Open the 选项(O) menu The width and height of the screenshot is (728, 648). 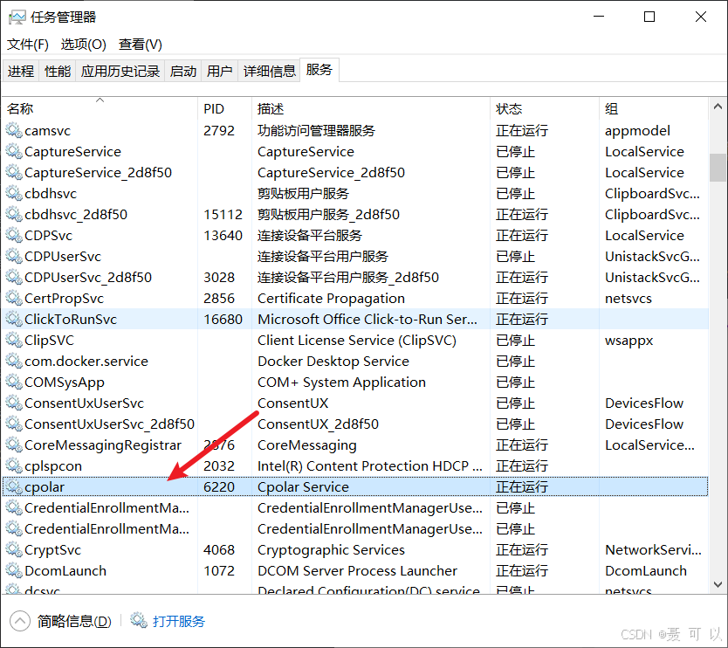coord(84,45)
